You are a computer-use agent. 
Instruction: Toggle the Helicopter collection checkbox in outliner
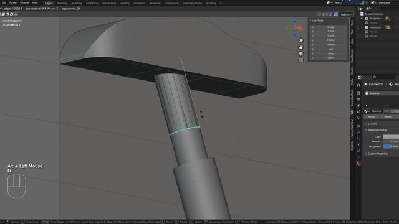coord(367,27)
